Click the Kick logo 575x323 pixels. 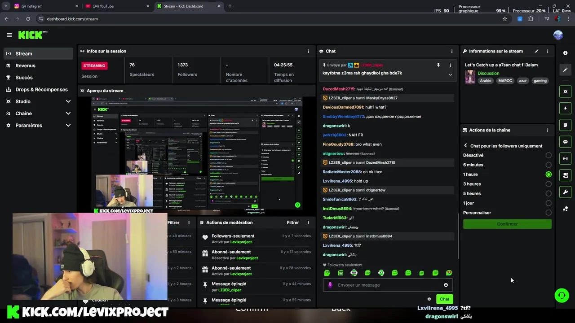(32, 35)
